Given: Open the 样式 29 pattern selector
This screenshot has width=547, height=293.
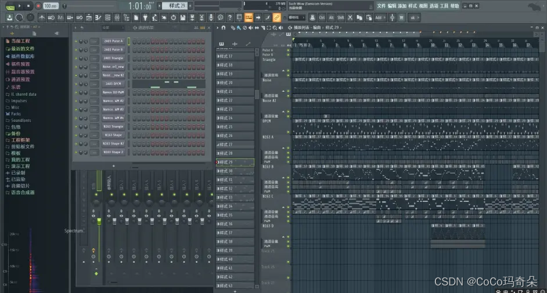Looking at the screenshot, I should 175,6.
